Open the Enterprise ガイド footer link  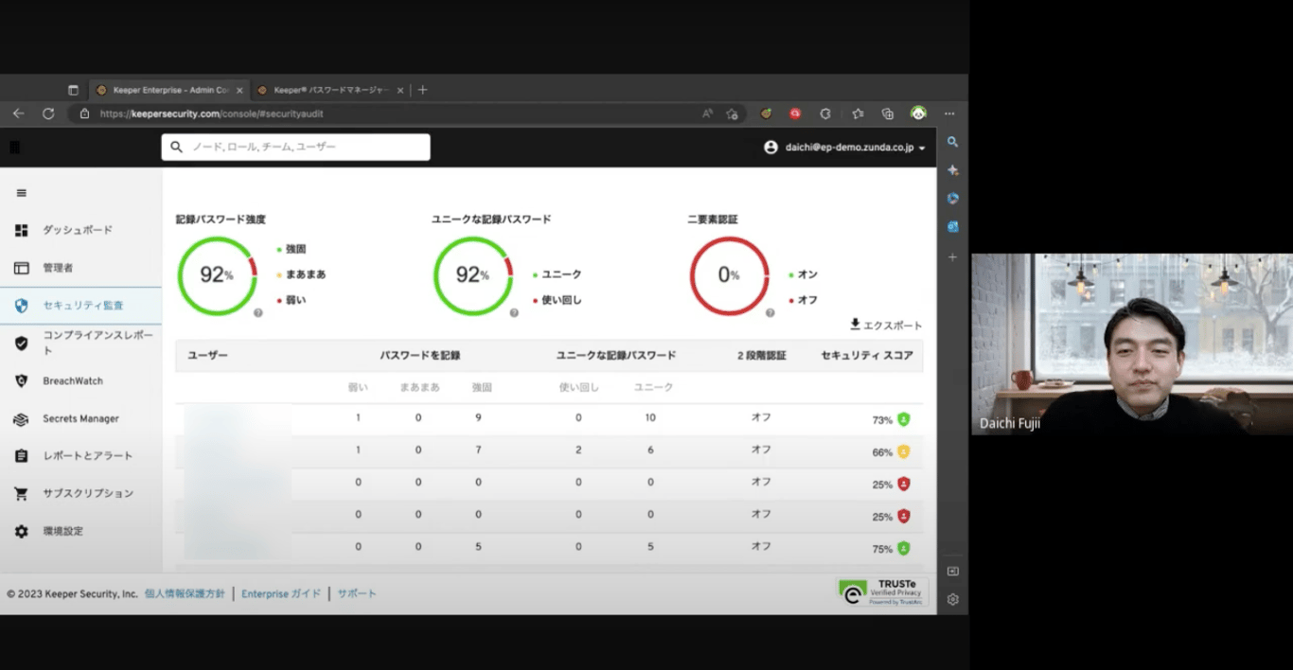281,593
